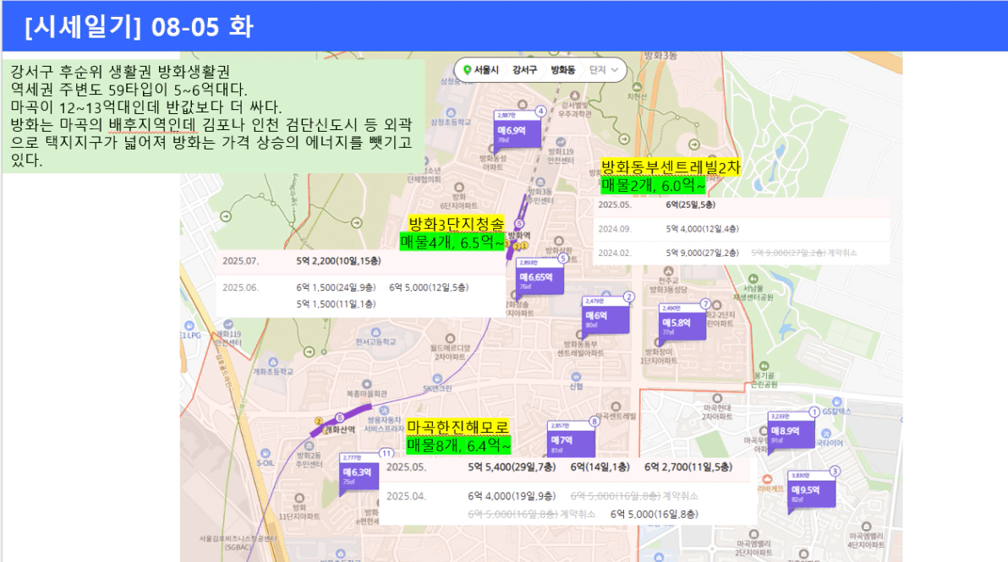Click the 매물4개, 6.5억~ green label
1008x562 pixels.
point(452,243)
